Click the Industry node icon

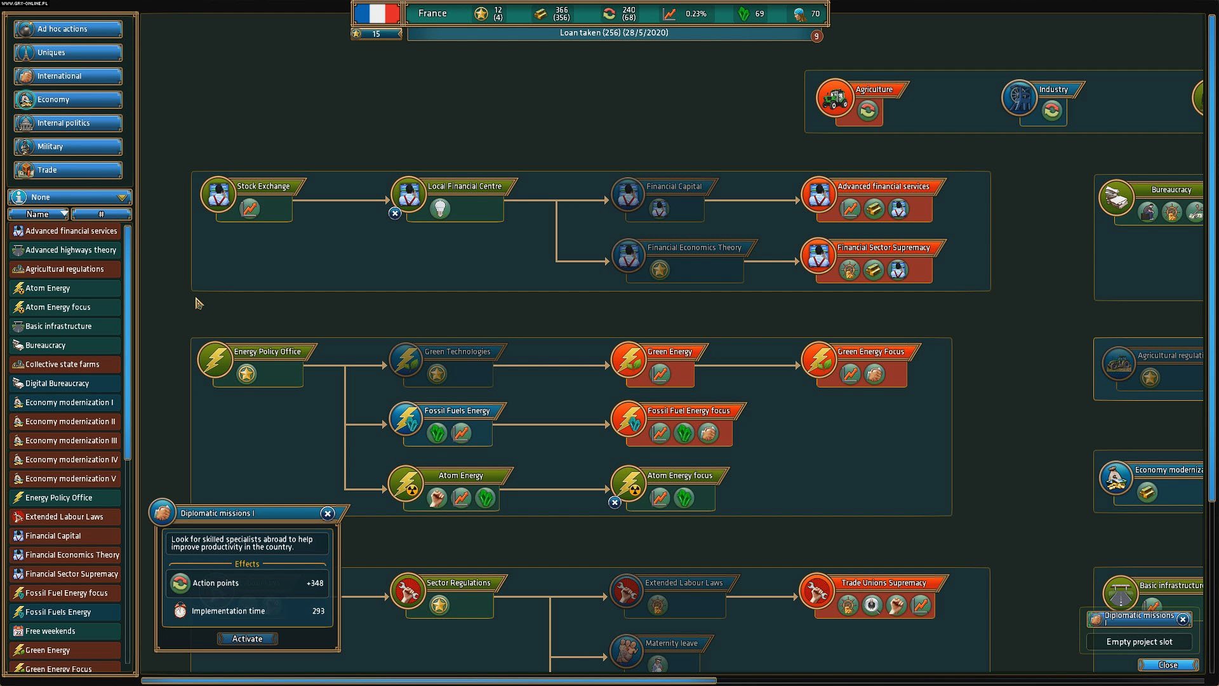1019,98
